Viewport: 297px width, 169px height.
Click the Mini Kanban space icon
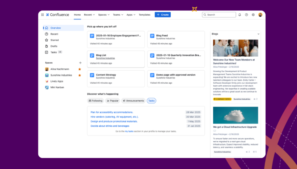(x=47, y=87)
